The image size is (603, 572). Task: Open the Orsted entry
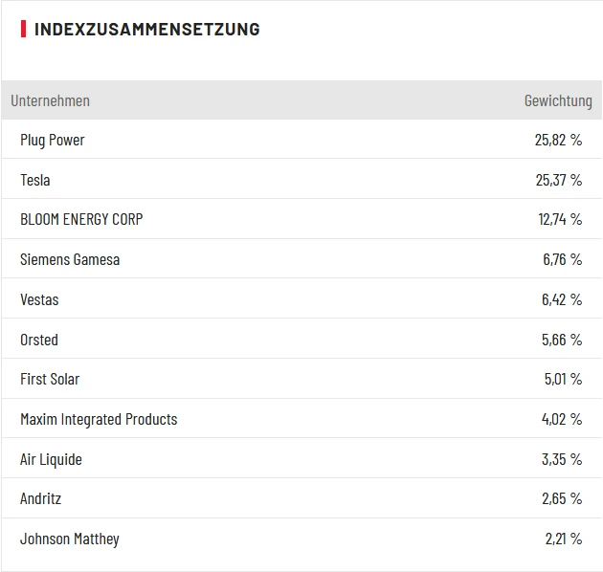click(39, 340)
